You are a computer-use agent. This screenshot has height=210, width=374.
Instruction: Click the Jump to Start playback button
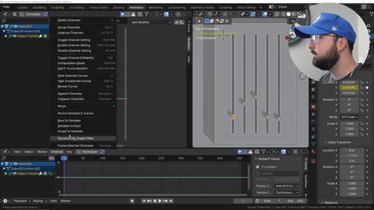tap(144, 201)
